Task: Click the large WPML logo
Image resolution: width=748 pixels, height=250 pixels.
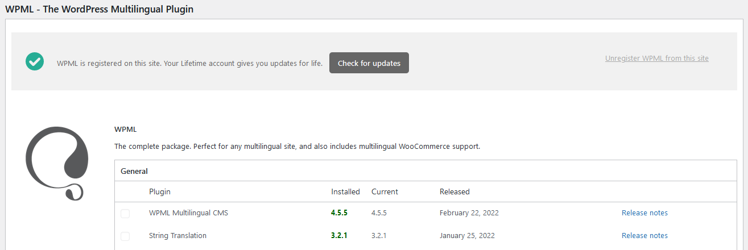Action: click(x=57, y=163)
